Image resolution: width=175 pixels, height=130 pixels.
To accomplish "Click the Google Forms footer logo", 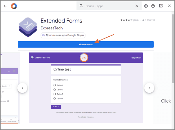I will 86,117.
